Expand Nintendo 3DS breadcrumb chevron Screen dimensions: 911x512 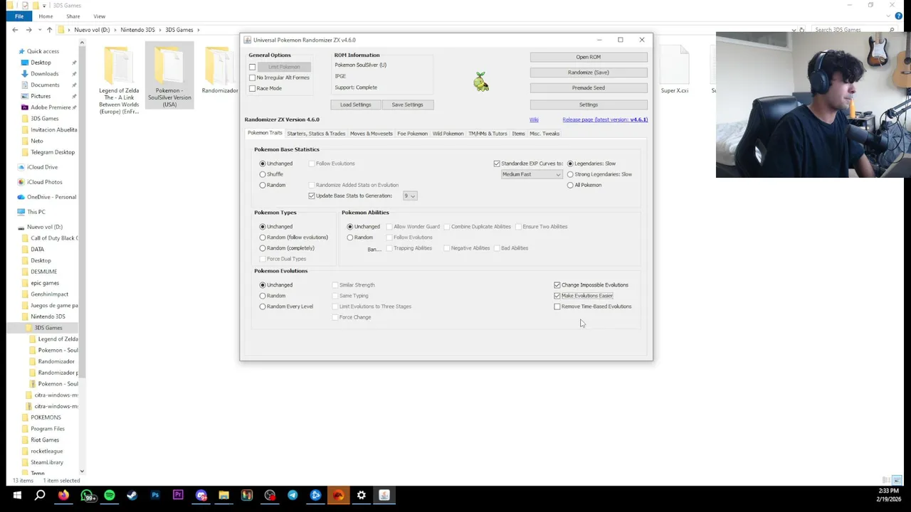click(x=160, y=30)
